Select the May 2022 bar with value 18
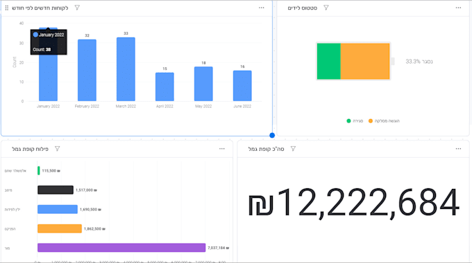472x263 pixels. 203,84
